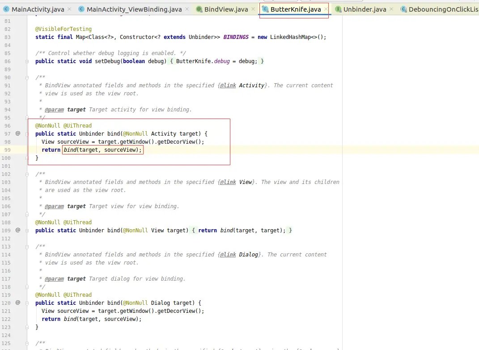Click line number 112 in the gutter

(x=6, y=239)
